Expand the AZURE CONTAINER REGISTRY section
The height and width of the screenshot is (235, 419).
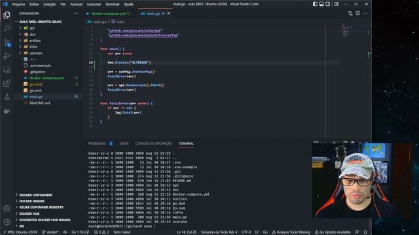pyautogui.click(x=41, y=208)
